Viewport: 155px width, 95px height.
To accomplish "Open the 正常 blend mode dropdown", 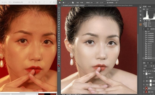I will [148, 68].
